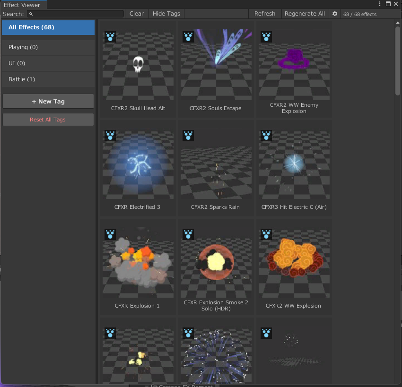Select the UI (0) tag filter

tap(48, 63)
